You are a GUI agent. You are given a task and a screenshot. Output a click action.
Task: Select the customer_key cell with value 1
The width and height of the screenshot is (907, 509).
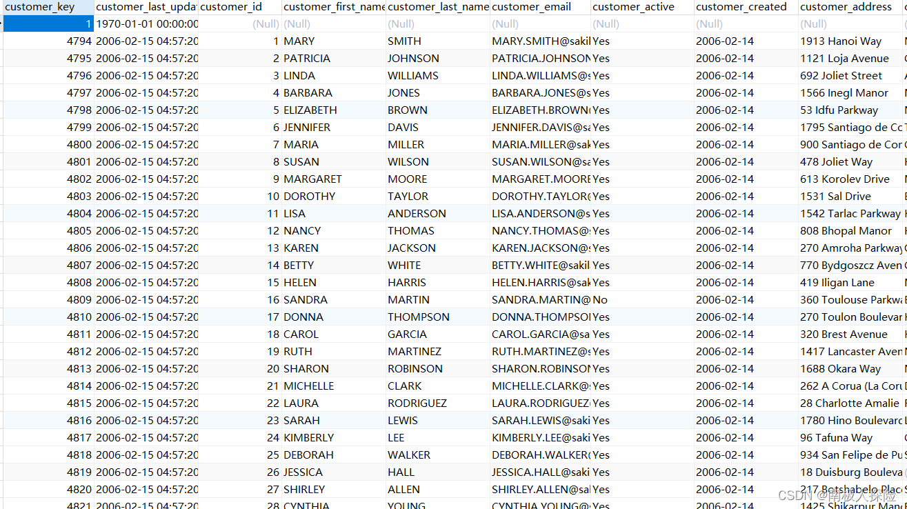coord(48,23)
